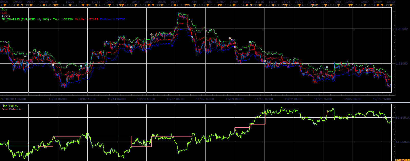Click the red Middle channel value label

87,19
